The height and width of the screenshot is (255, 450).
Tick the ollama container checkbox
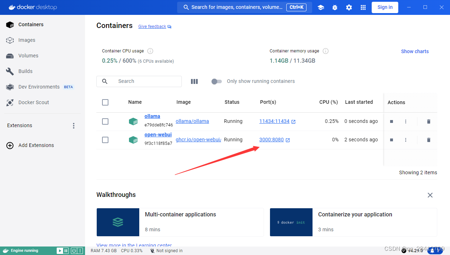tap(105, 121)
